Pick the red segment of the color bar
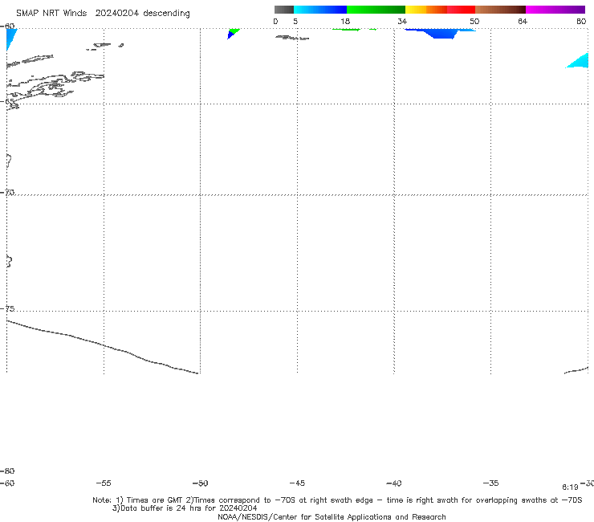This screenshot has height=522, width=594. 461,10
